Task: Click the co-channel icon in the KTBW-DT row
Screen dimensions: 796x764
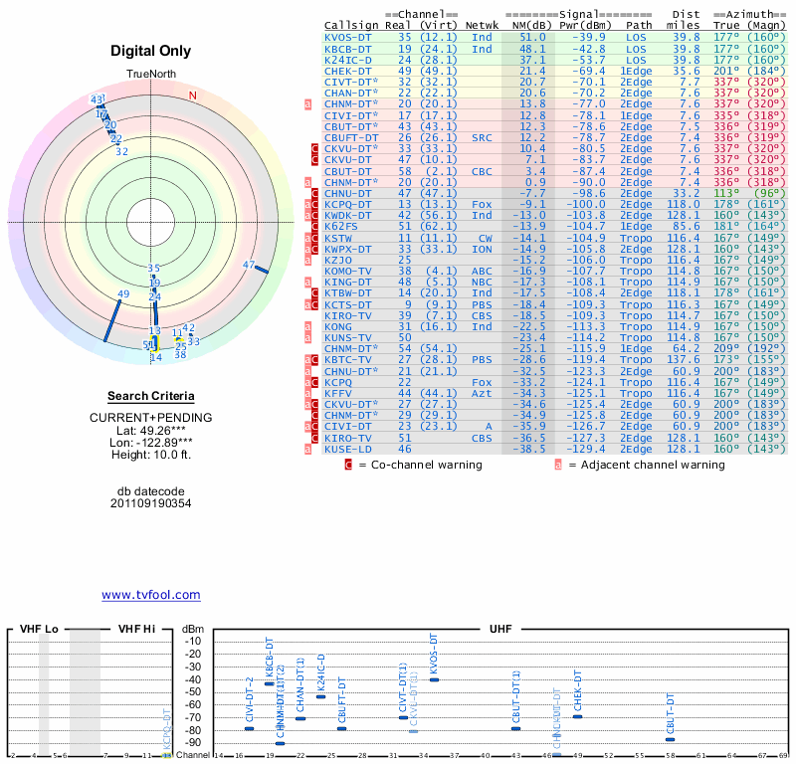Action: pos(314,292)
